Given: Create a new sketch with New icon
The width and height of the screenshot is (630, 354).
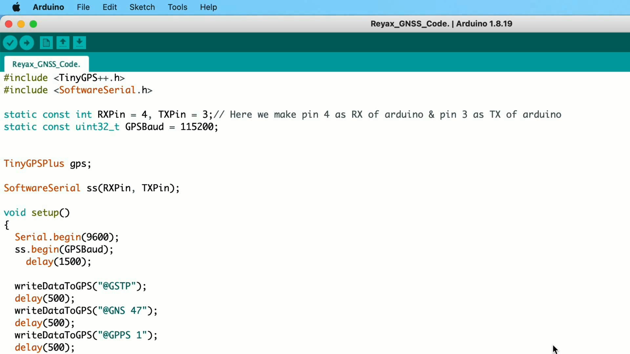Looking at the screenshot, I should point(46,43).
